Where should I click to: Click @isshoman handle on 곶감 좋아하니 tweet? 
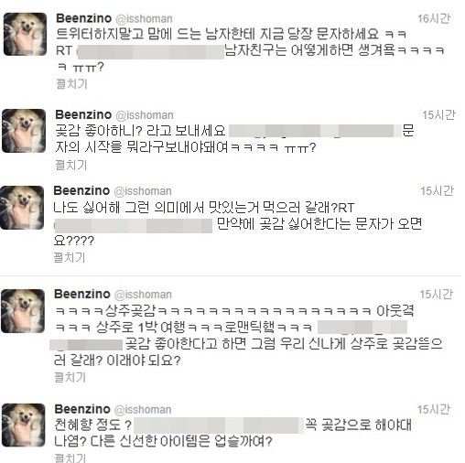point(145,115)
